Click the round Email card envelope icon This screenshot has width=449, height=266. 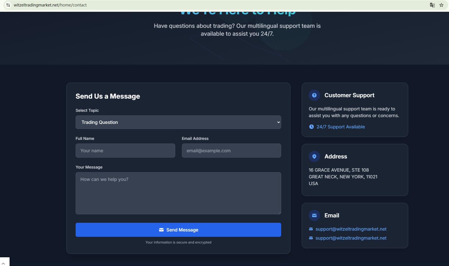[314, 215]
